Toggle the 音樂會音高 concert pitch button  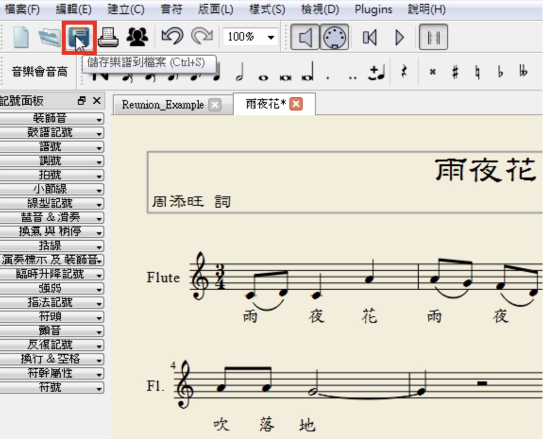coord(39,72)
